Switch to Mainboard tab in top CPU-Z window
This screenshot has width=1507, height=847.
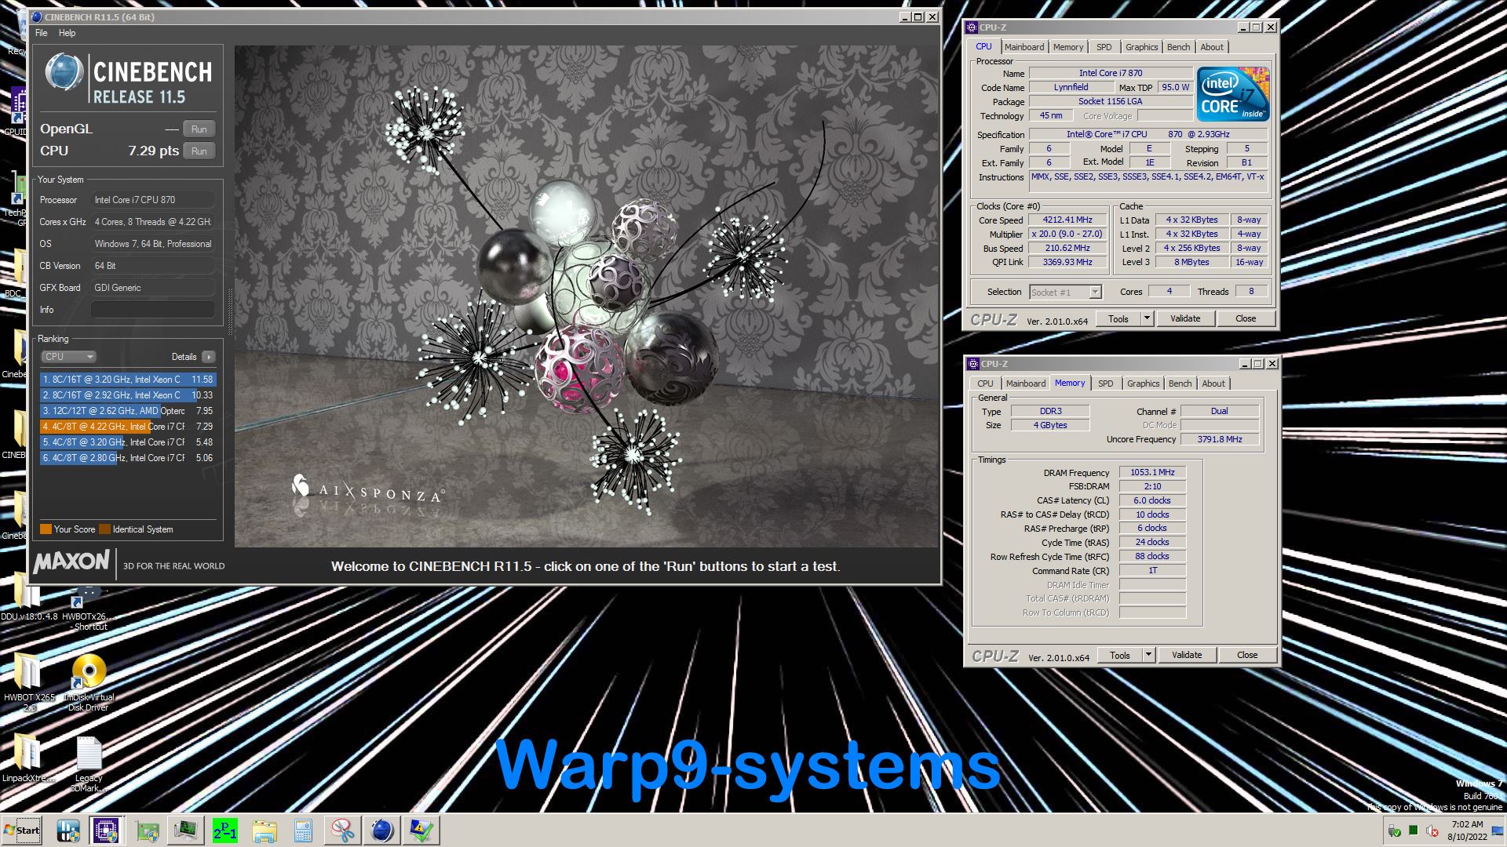pos(1024,47)
